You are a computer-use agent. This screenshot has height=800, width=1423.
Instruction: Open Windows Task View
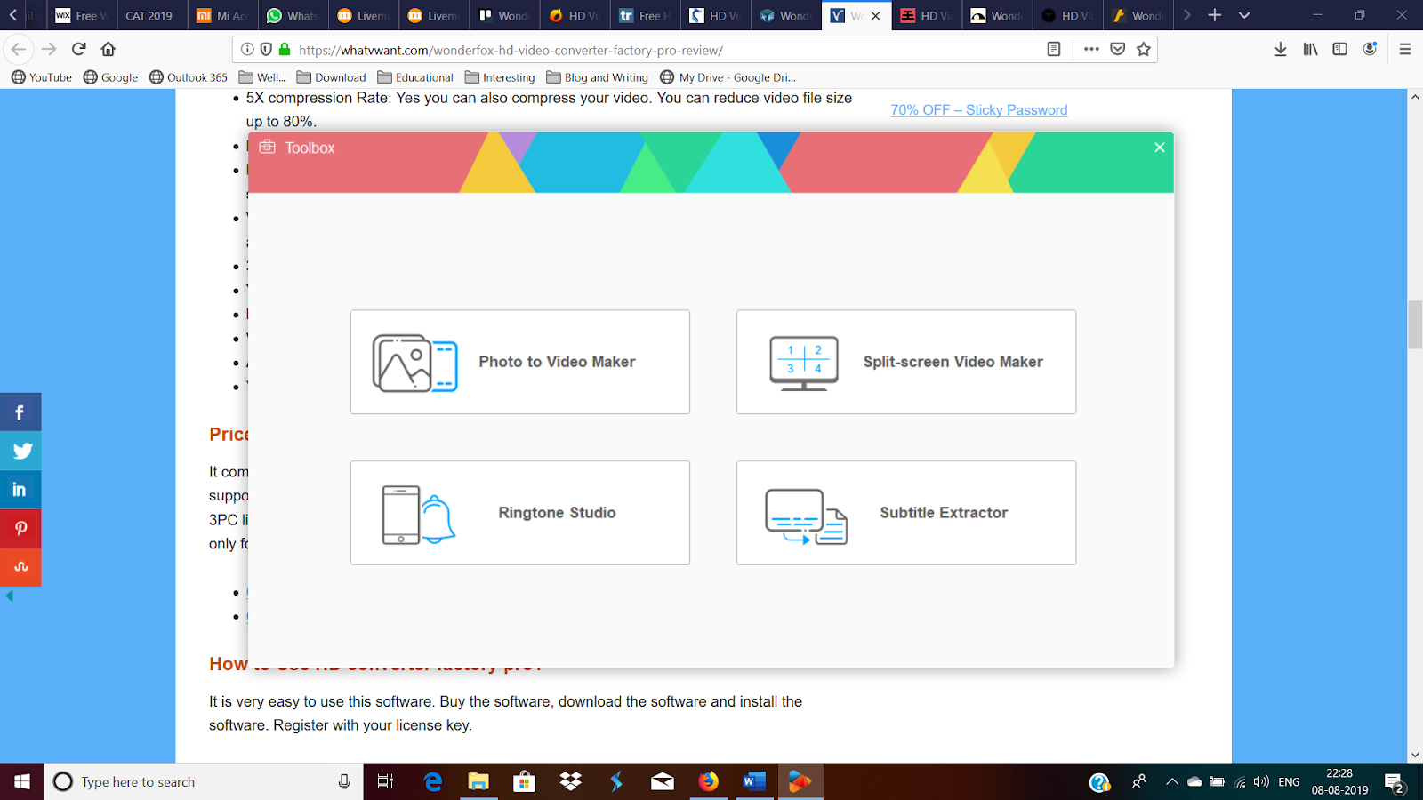(385, 782)
